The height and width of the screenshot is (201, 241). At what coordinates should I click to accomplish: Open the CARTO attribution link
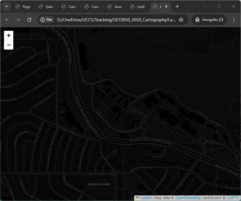pyautogui.click(x=233, y=198)
